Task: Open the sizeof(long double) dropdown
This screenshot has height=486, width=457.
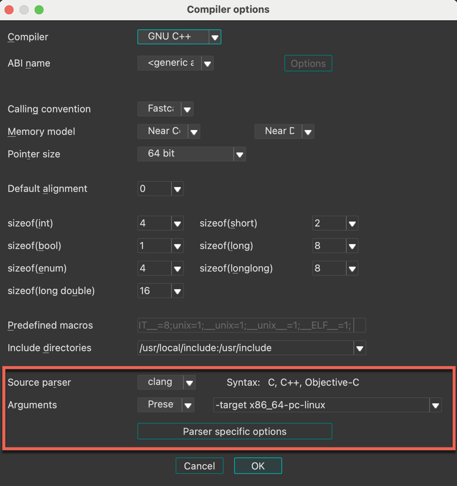Action: [177, 290]
